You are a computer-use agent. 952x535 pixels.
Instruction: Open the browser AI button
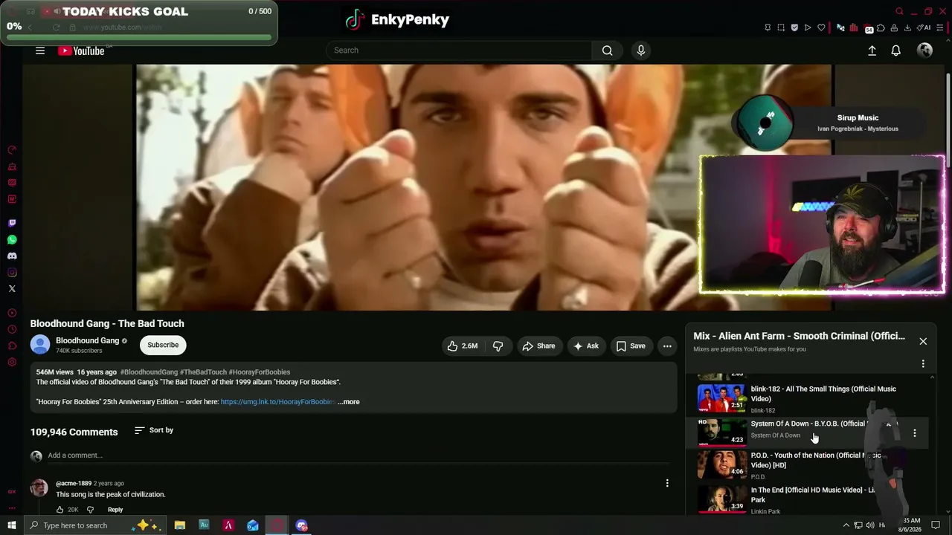pos(925,27)
